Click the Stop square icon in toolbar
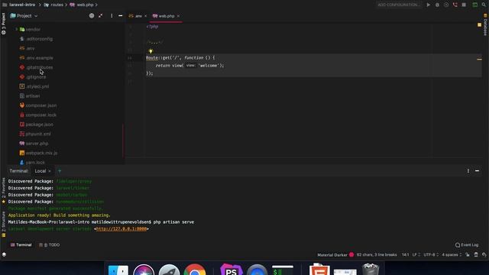 coord(464,5)
